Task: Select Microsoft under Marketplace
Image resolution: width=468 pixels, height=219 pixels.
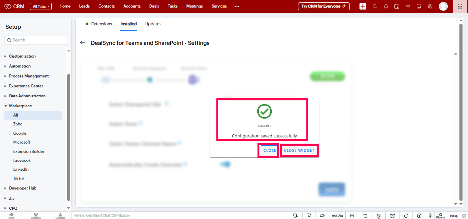Action: 22,142
